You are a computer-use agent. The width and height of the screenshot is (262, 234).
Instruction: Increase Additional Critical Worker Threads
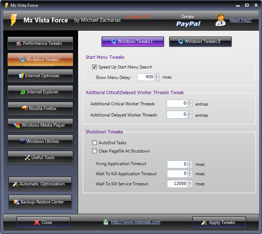pos(189,102)
